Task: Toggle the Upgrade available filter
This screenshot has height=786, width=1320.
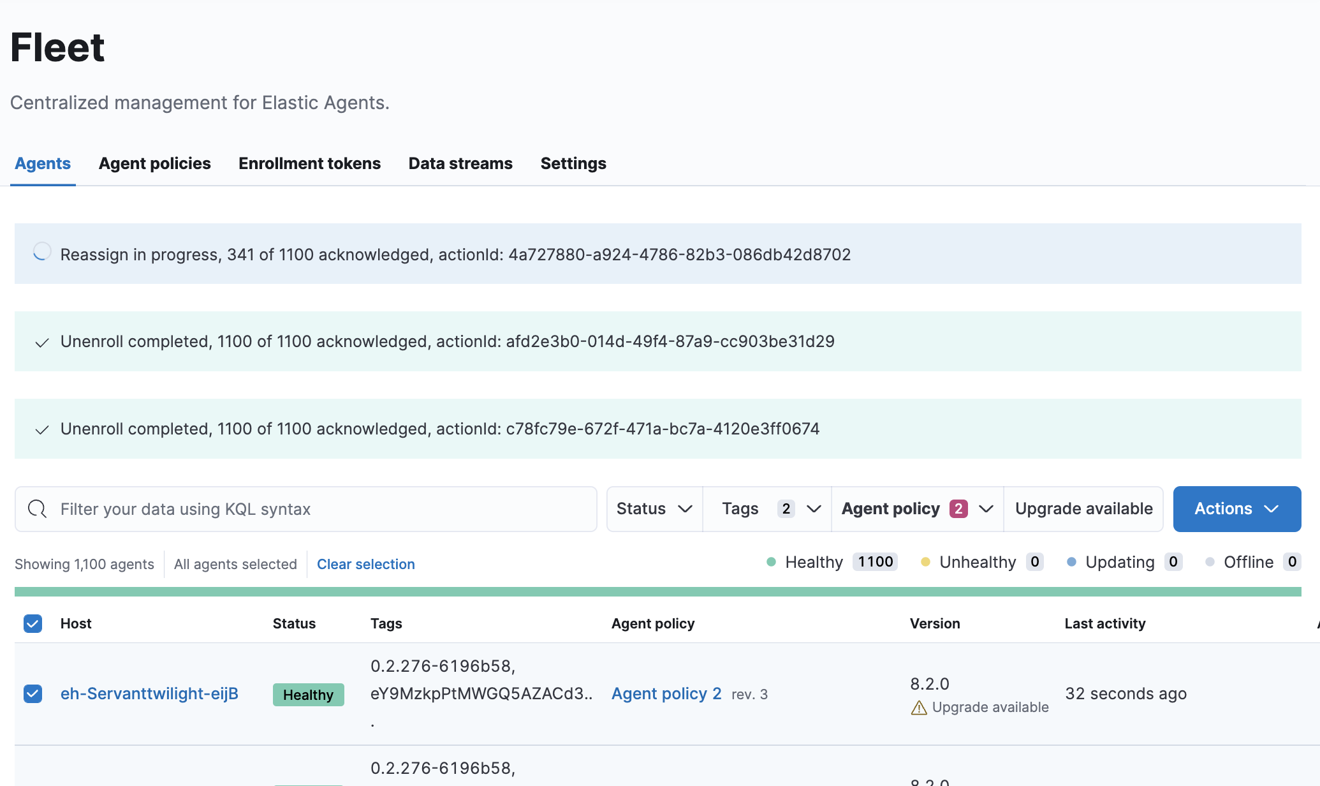Action: [x=1083, y=508]
